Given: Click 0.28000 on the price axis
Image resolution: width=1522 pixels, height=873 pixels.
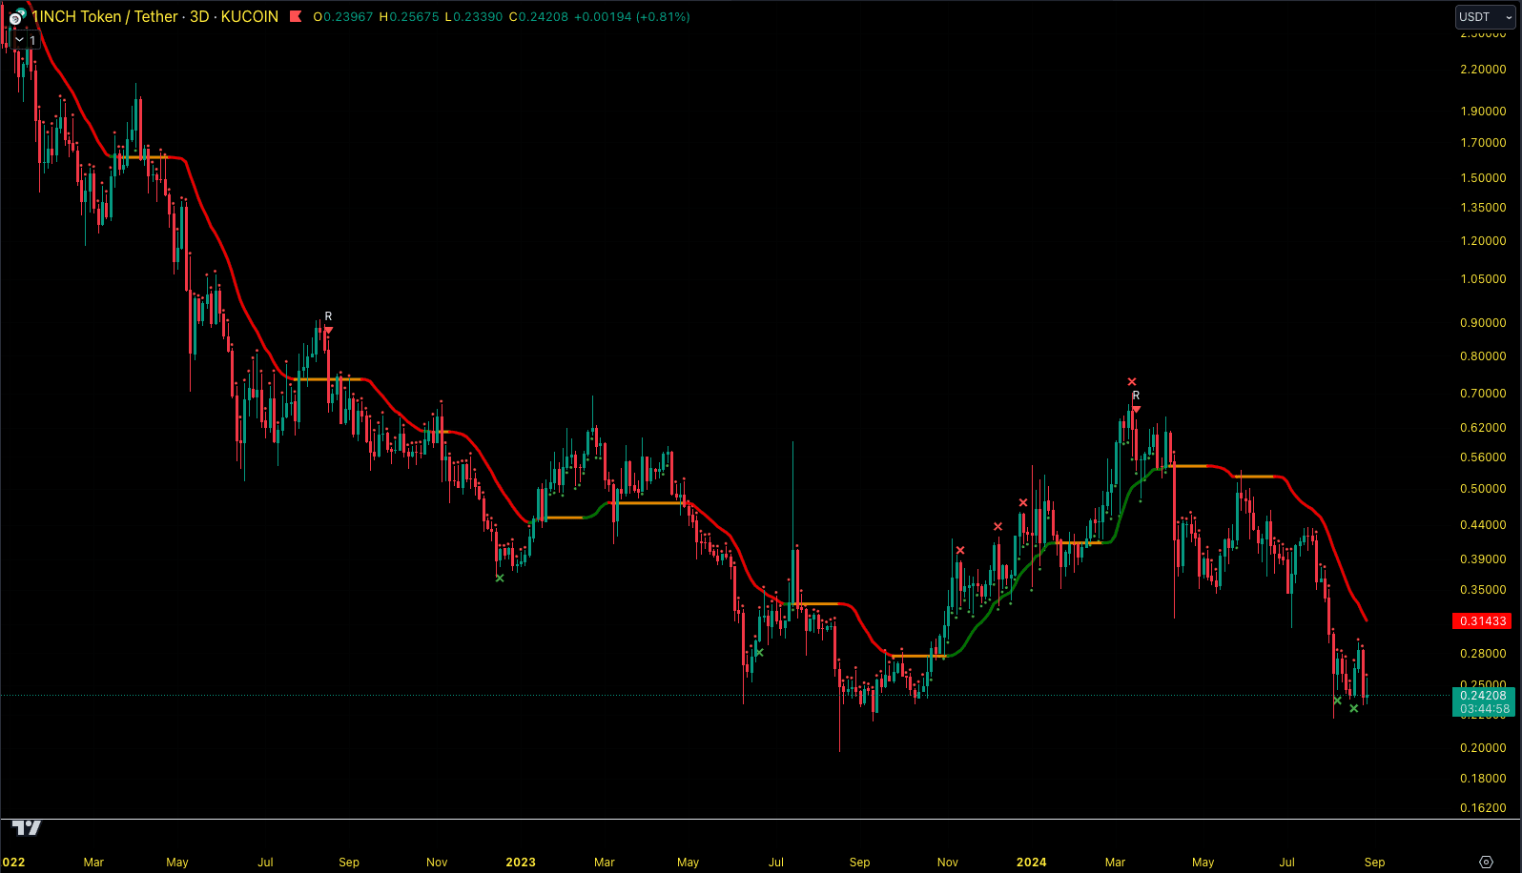Looking at the screenshot, I should point(1483,653).
